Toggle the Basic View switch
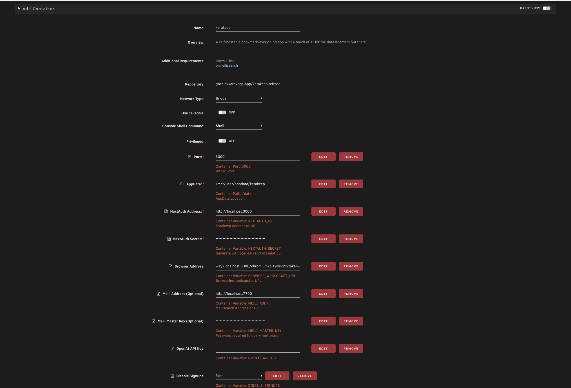This screenshot has width=571, height=388. (547, 8)
